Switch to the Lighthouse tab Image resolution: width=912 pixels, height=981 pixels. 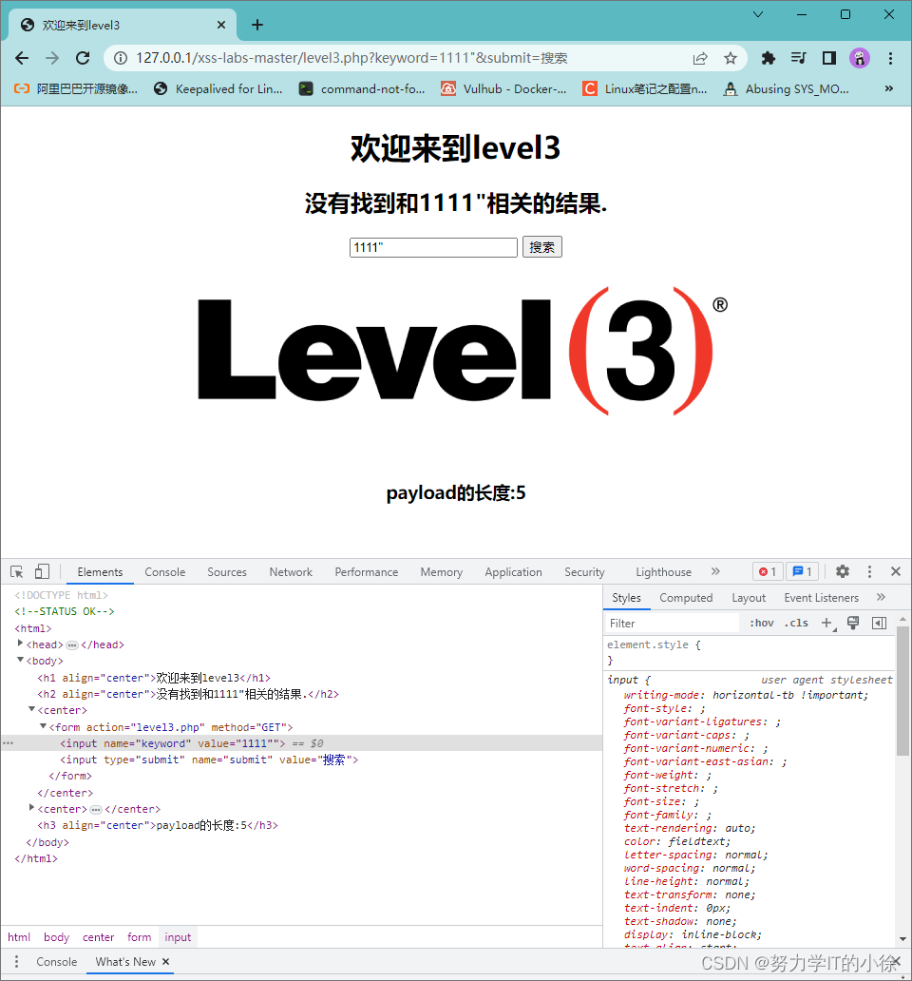pyautogui.click(x=663, y=572)
